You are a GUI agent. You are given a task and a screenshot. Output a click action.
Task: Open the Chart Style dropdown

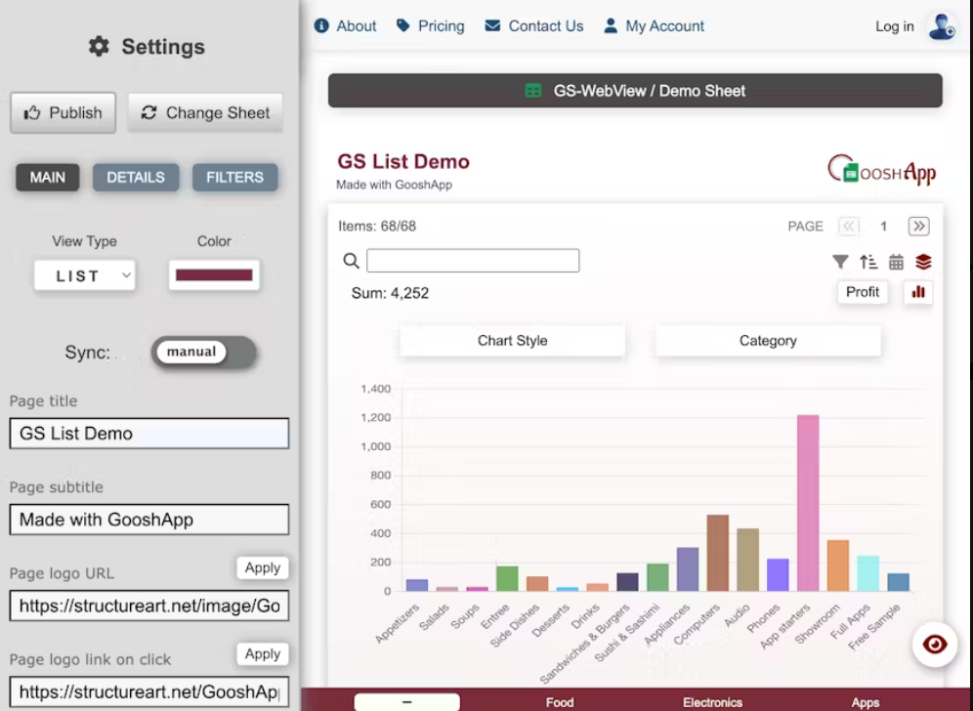[x=513, y=341]
